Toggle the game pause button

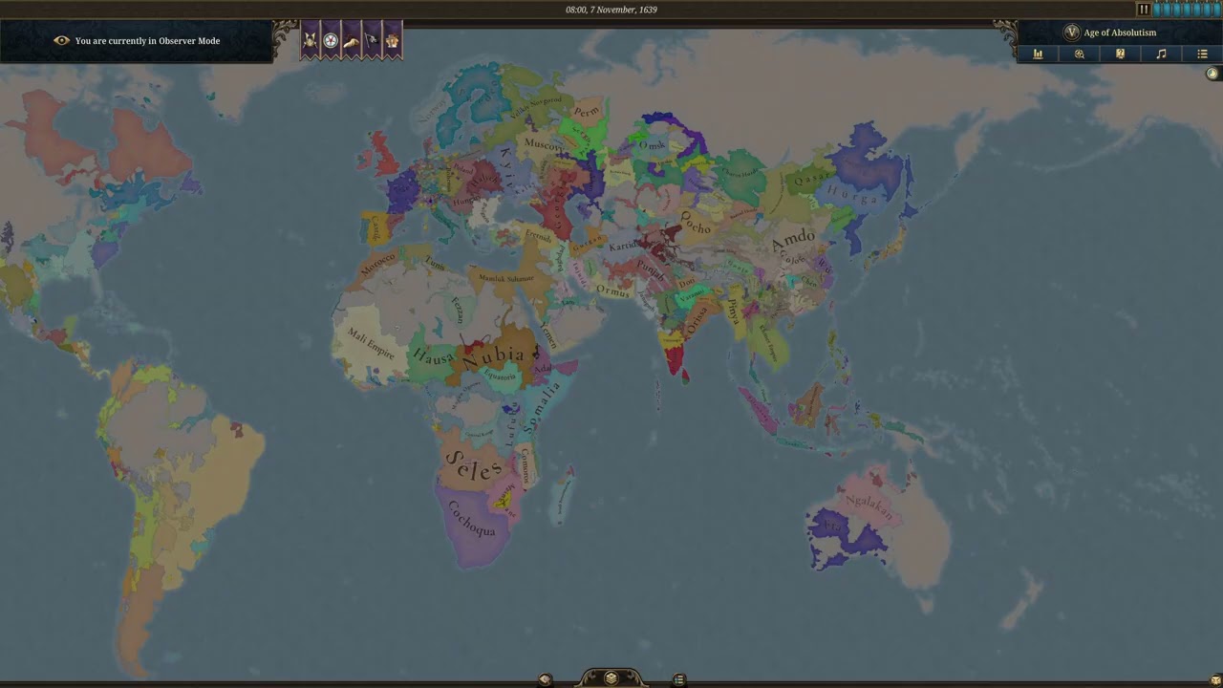pos(1143,10)
